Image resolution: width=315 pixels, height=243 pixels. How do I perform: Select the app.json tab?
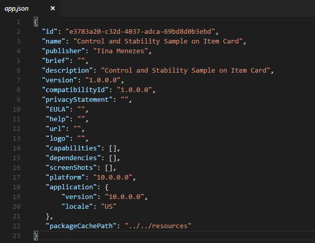coord(16,8)
